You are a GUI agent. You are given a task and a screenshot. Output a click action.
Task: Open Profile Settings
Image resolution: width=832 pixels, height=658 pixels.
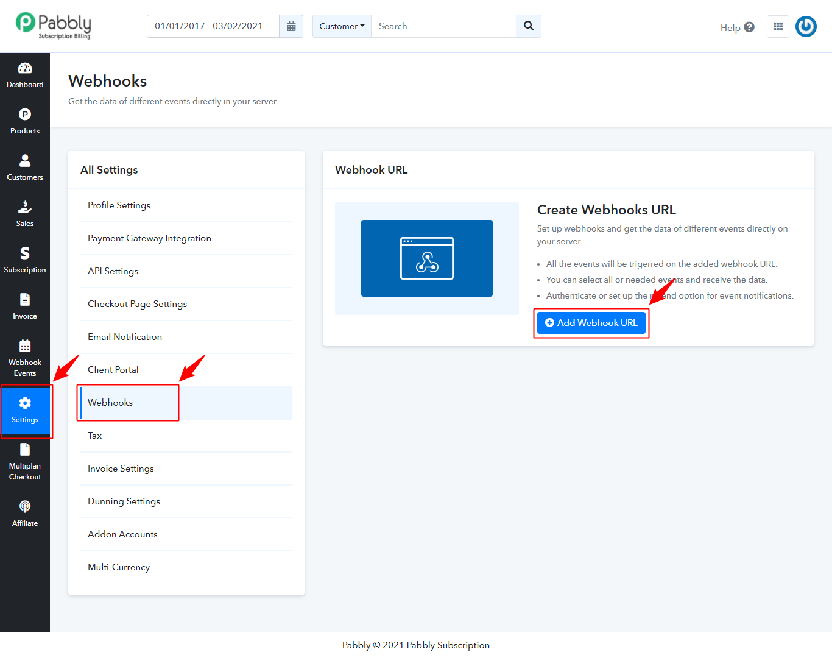(186, 205)
